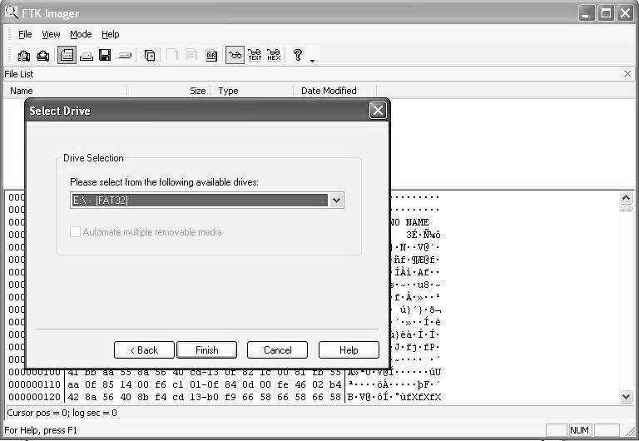Switch to HEX view mode icon
Image resolution: width=639 pixels, height=441 pixels.
(x=274, y=56)
